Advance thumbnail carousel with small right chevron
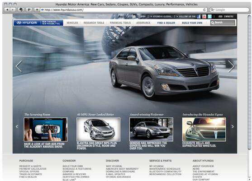 click(233, 126)
